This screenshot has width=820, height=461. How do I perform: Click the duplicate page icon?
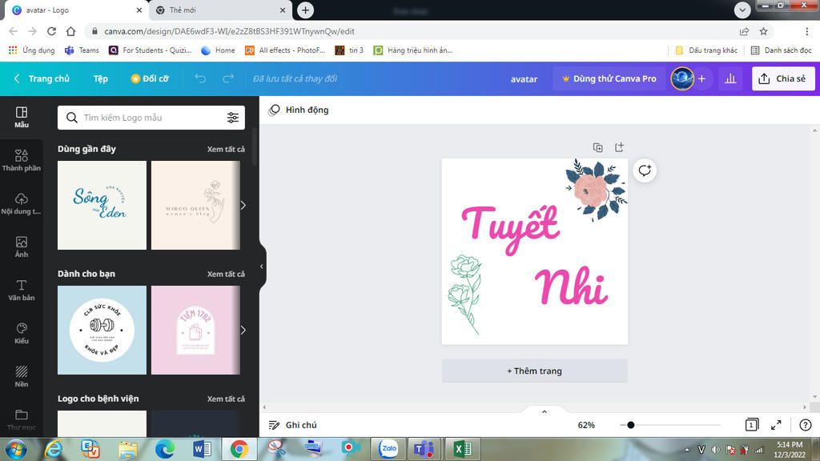point(597,147)
